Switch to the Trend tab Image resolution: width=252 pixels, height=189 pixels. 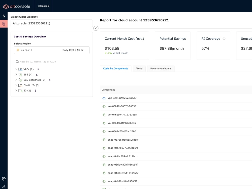point(139,69)
